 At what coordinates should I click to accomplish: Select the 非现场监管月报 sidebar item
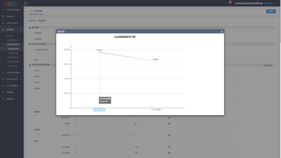click(x=13, y=40)
